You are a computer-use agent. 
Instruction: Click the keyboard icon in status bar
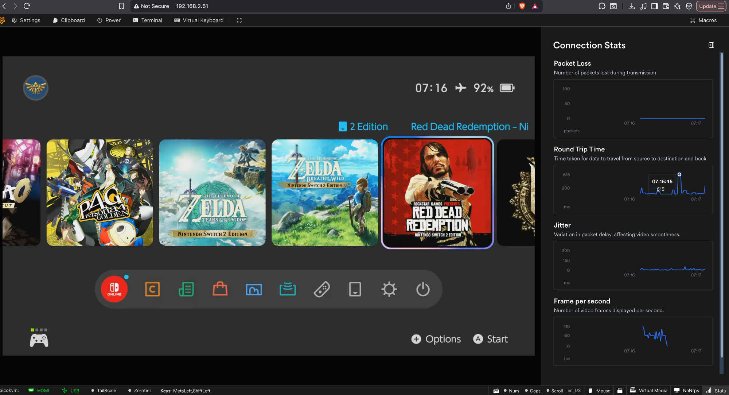click(496, 391)
